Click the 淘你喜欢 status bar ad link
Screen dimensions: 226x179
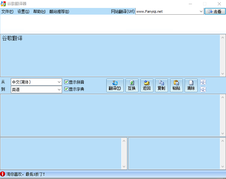click(25, 174)
